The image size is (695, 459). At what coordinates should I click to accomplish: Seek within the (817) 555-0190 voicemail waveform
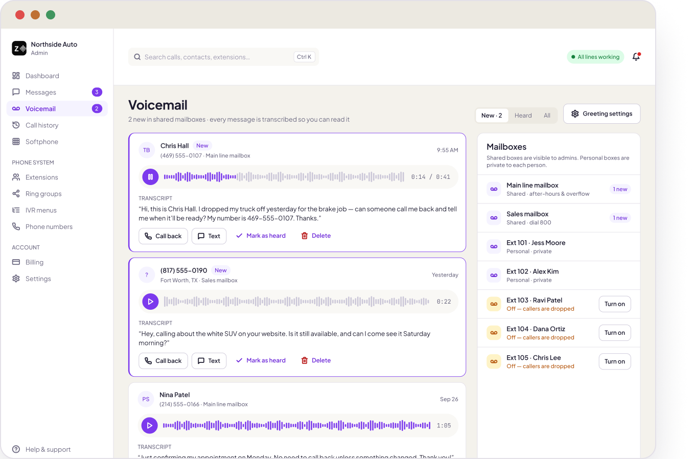(x=296, y=302)
